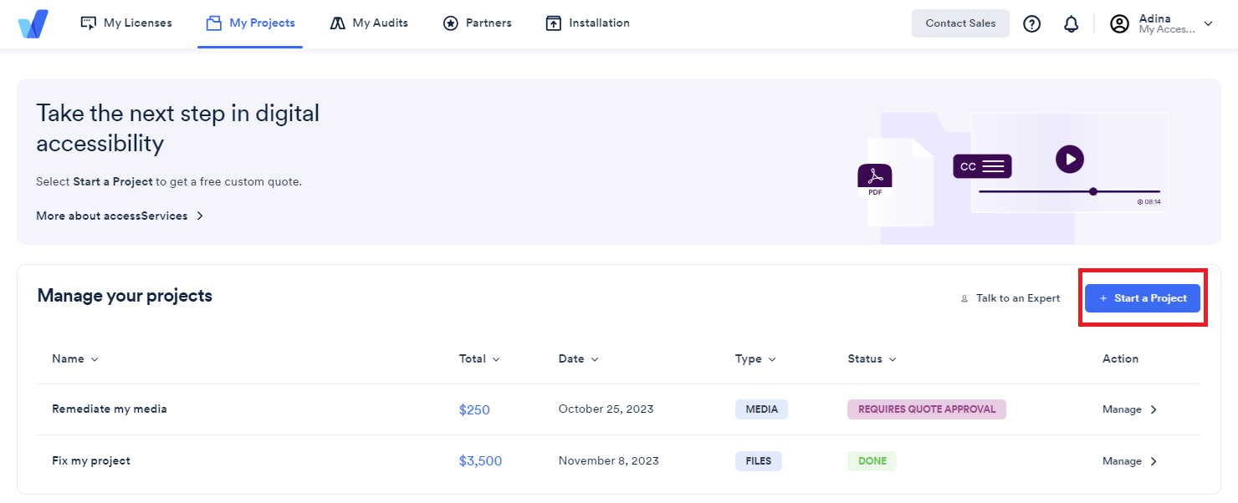
Task: Click the person icon next to Talk to an Expert
Action: 964,298
